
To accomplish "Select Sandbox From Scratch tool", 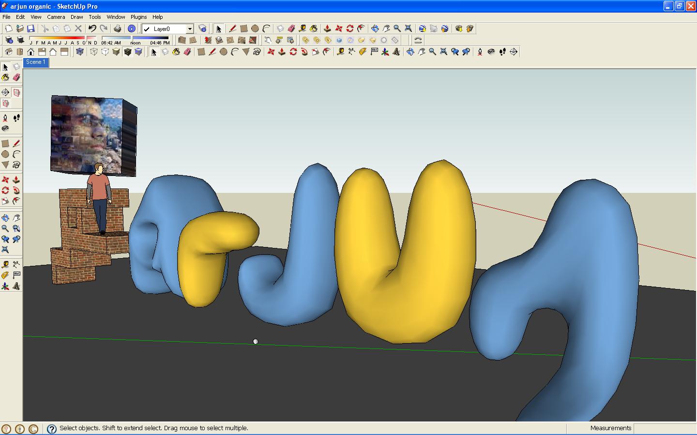I will click(x=193, y=40).
